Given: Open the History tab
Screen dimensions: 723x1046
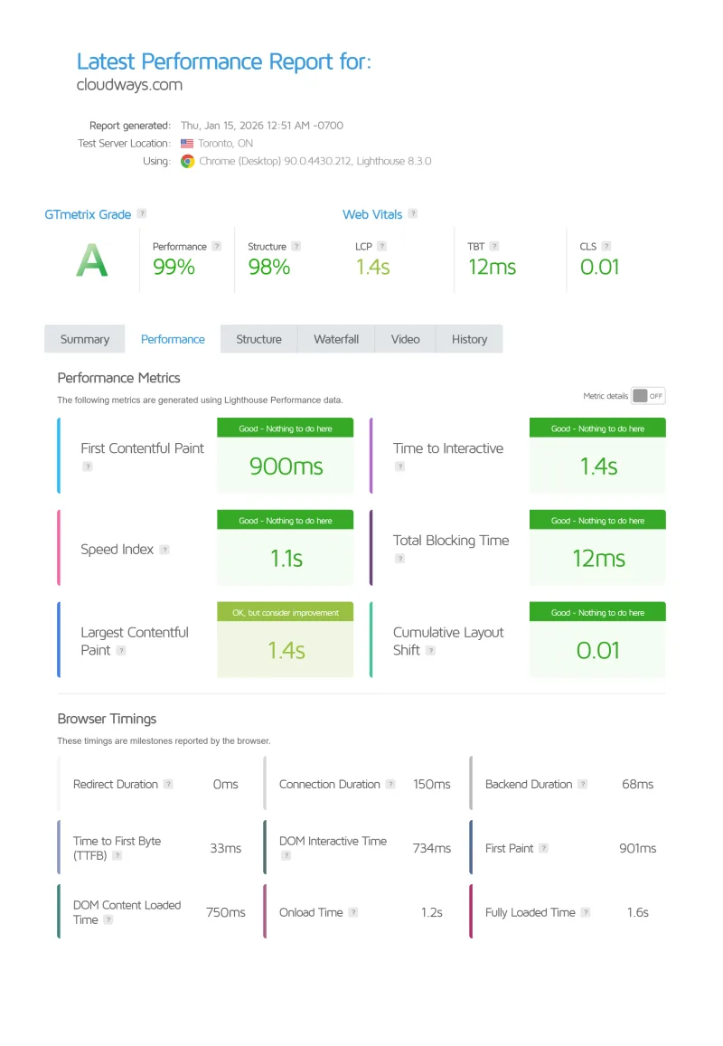Looking at the screenshot, I should (470, 339).
